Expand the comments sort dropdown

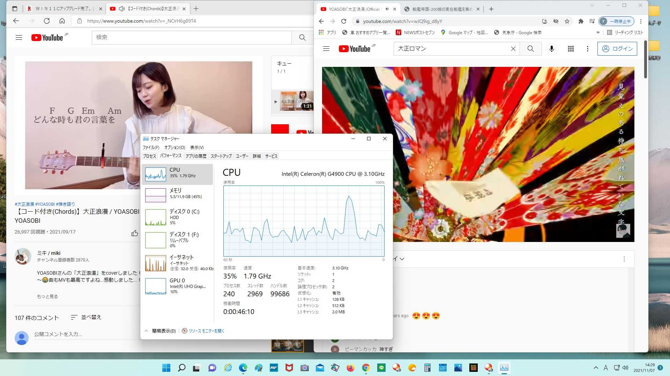[x=86, y=317]
